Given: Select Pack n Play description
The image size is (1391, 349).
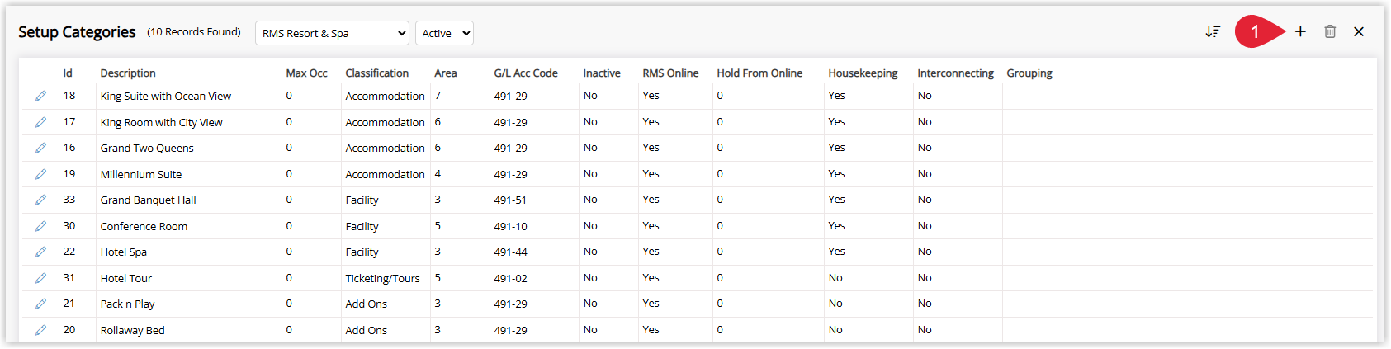Looking at the screenshot, I should [128, 304].
